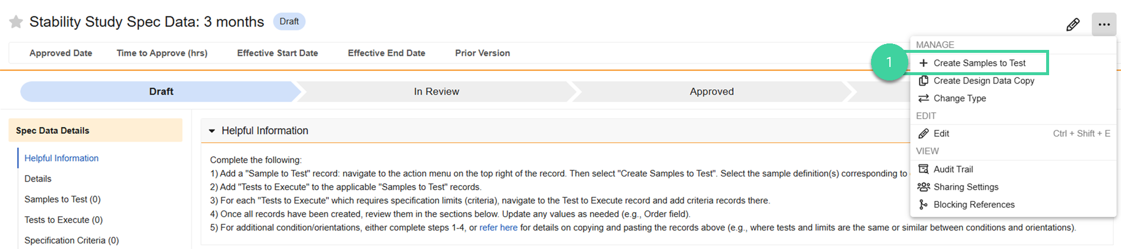The width and height of the screenshot is (1121, 249).
Task: Jump to Details section
Action: pos(38,179)
